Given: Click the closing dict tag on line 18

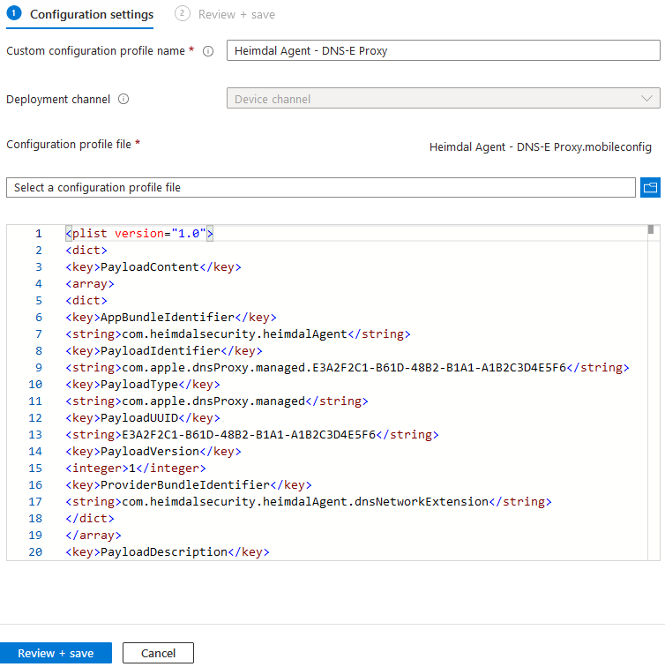Looking at the screenshot, I should [90, 519].
